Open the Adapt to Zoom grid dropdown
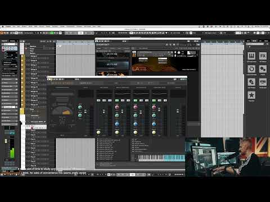 pyautogui.click(x=212, y=33)
